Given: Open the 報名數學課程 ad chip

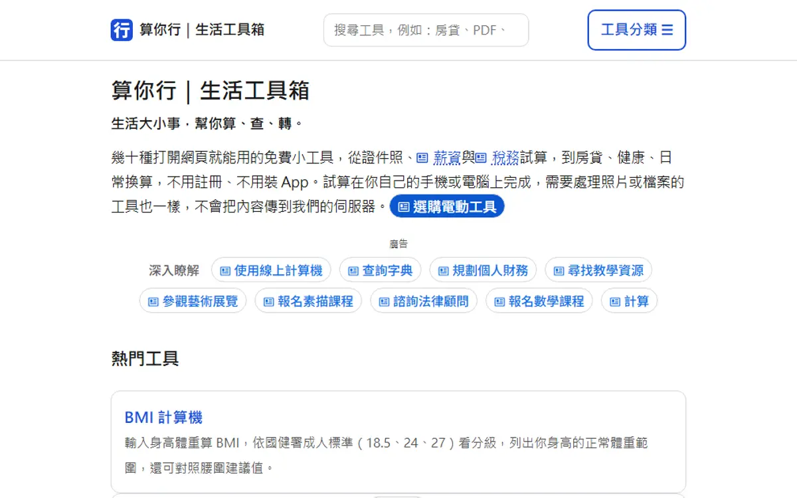Looking at the screenshot, I should point(539,301).
